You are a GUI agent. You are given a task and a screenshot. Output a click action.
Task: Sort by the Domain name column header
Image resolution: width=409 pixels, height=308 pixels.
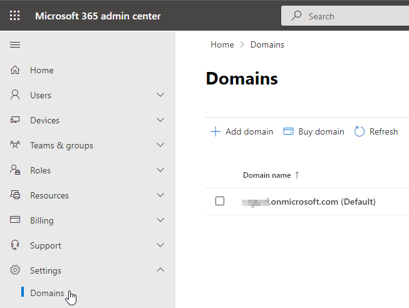point(267,175)
